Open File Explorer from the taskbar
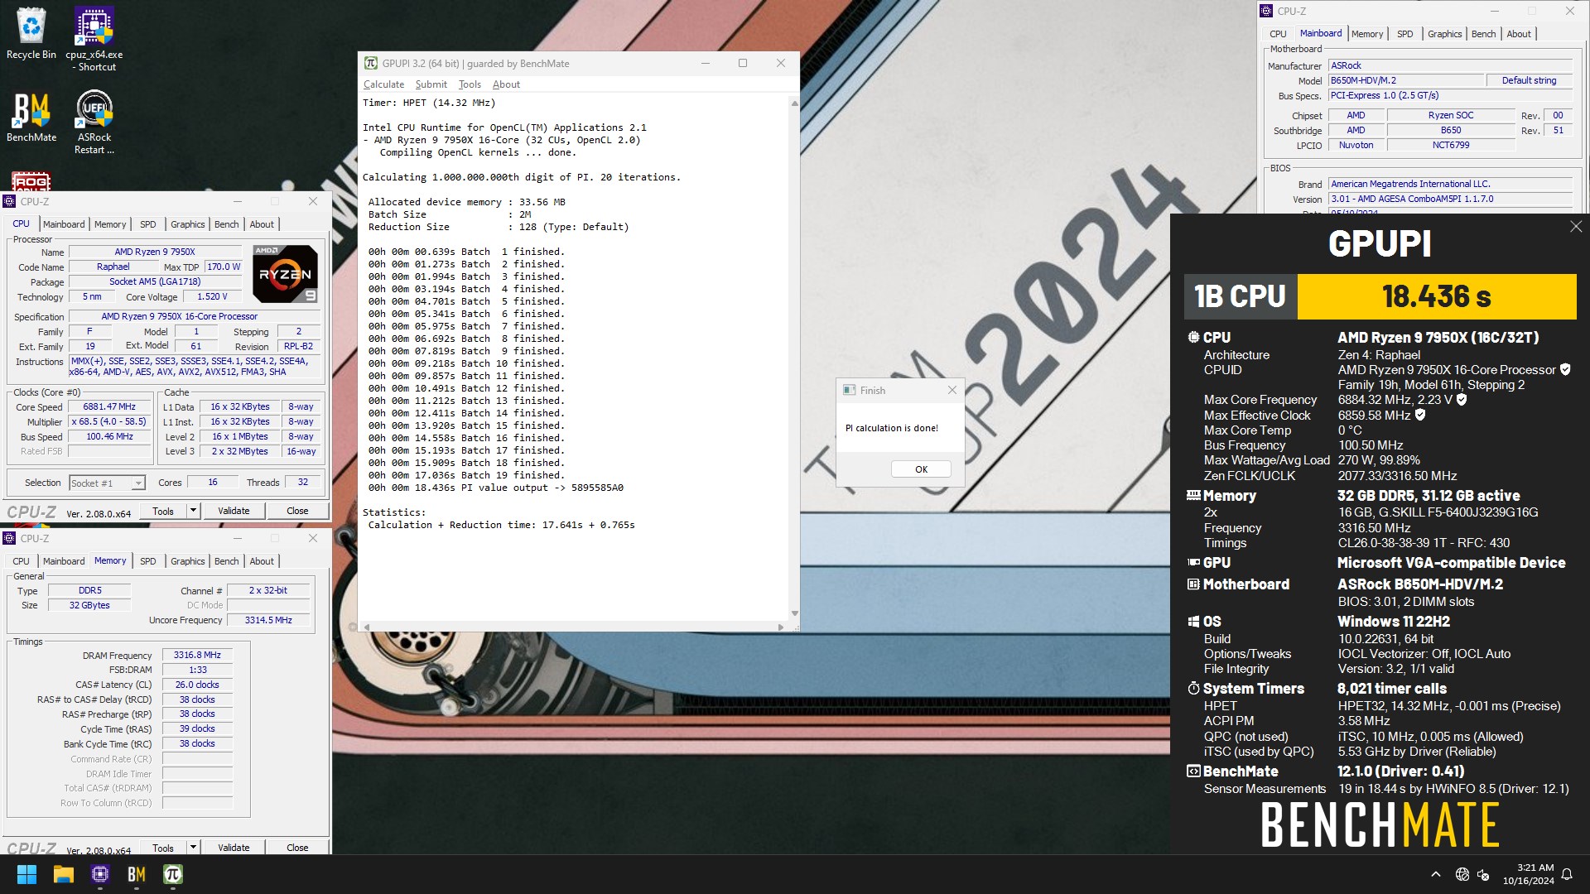The height and width of the screenshot is (894, 1590). pos(64,874)
